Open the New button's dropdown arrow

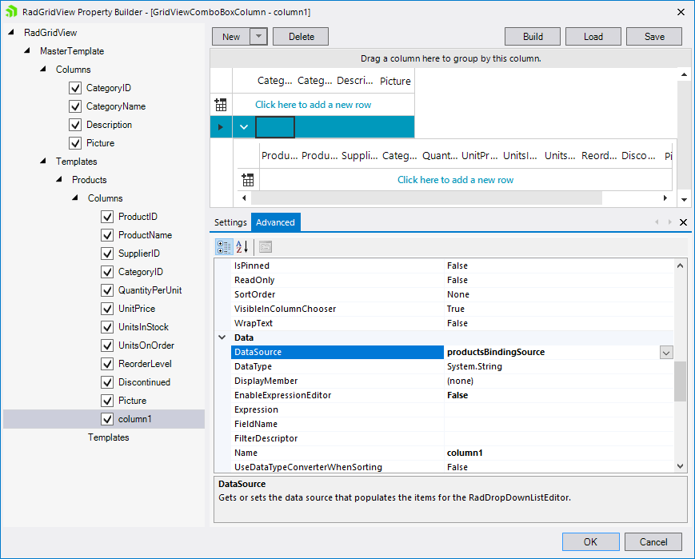click(x=259, y=36)
